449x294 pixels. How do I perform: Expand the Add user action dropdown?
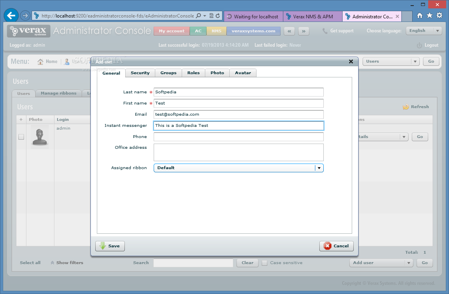[409, 263]
